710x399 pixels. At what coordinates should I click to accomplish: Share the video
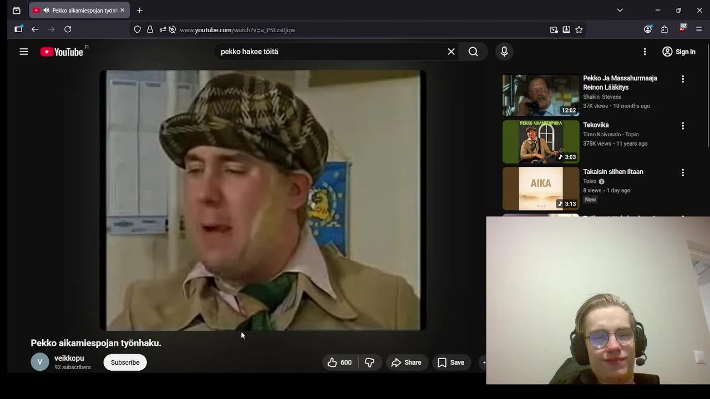(406, 362)
